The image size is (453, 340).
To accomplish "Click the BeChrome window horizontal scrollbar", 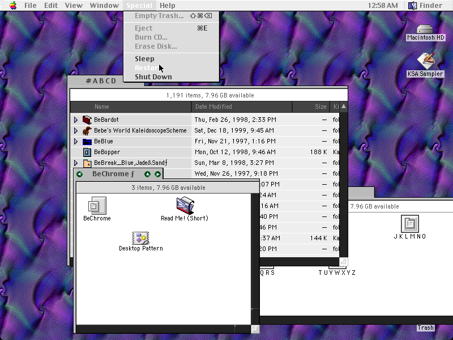I will 164,329.
